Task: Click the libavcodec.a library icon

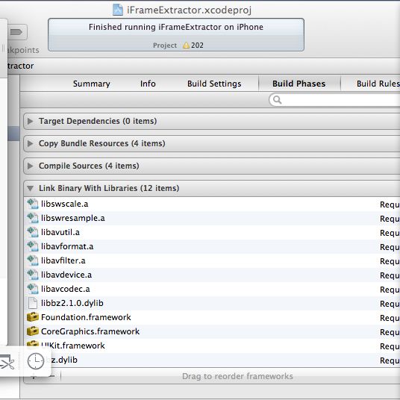Action: 33,289
